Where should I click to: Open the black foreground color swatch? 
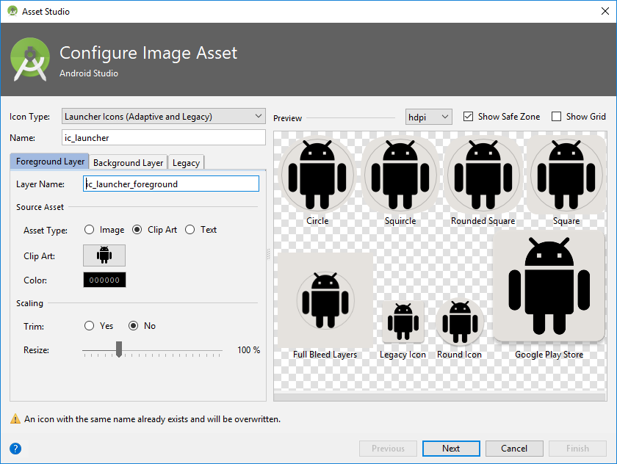click(x=104, y=280)
